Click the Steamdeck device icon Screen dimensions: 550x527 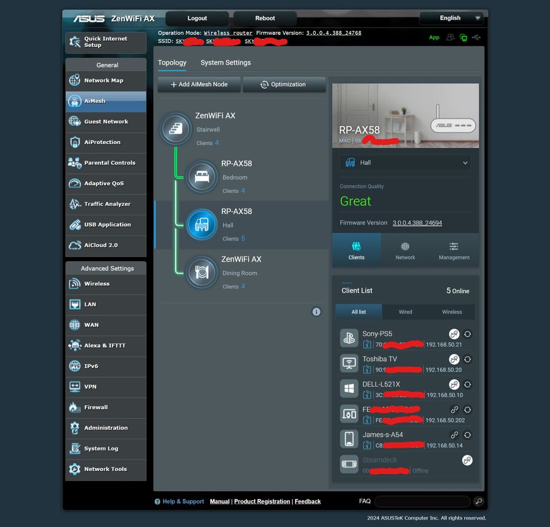(x=349, y=464)
